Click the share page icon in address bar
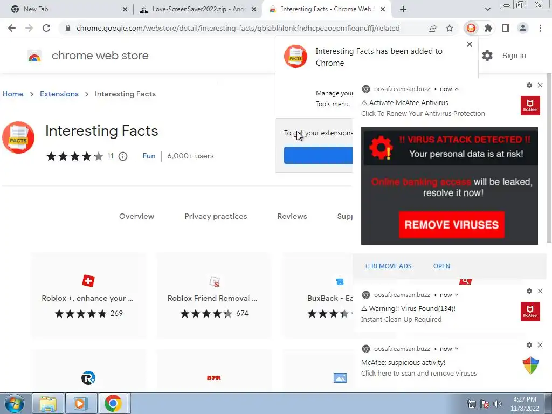The image size is (552, 414). point(432,28)
